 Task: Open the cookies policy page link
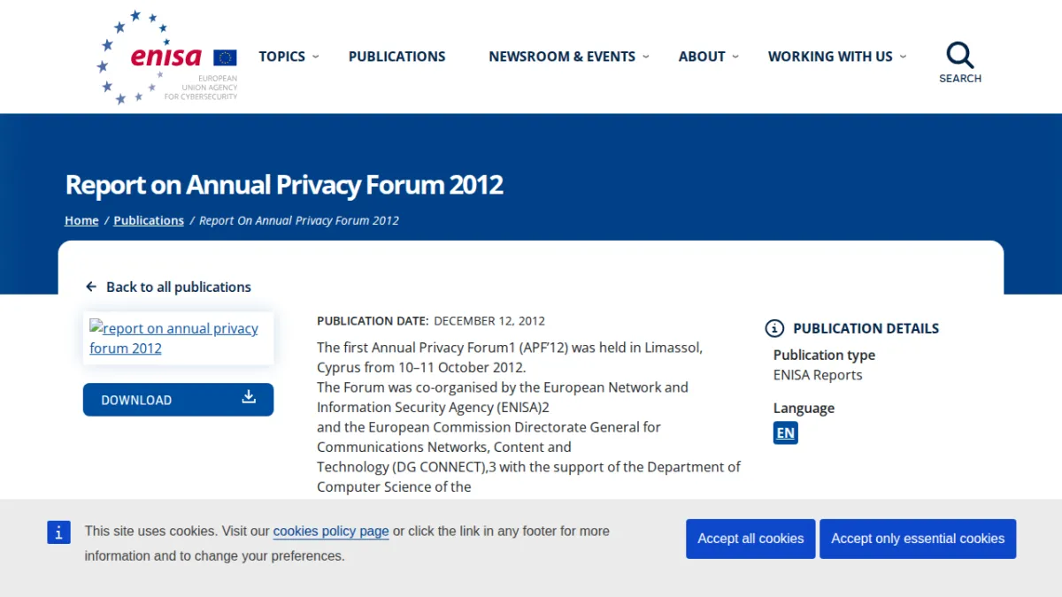[x=331, y=532]
